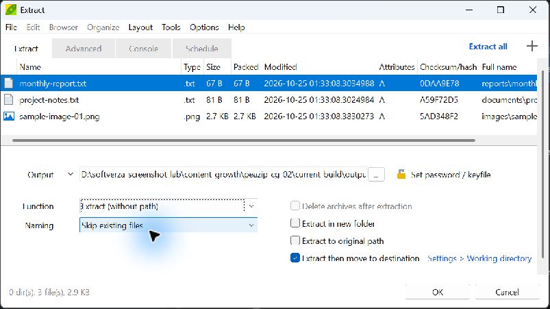Click the monthly-report.txt file icon
Viewport: 550px width, 309px height.
(8, 83)
